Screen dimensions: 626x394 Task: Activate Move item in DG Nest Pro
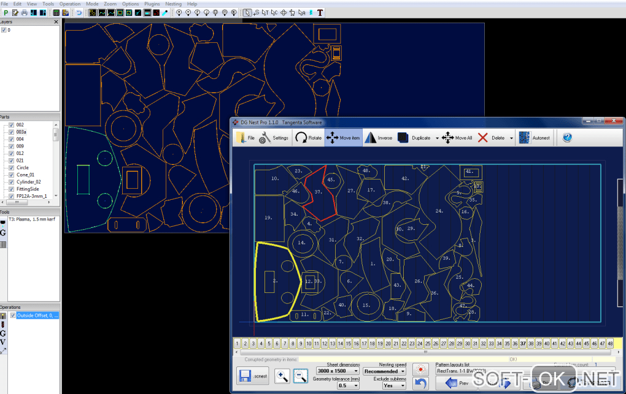pyautogui.click(x=343, y=138)
